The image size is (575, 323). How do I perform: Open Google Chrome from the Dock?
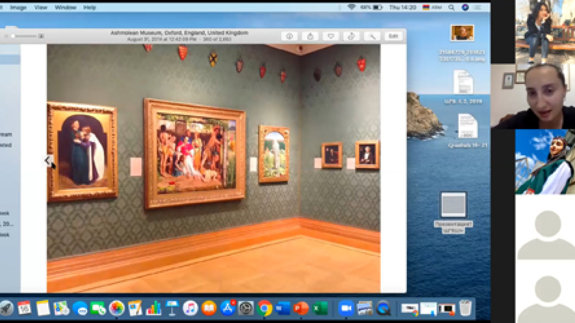[264, 309]
